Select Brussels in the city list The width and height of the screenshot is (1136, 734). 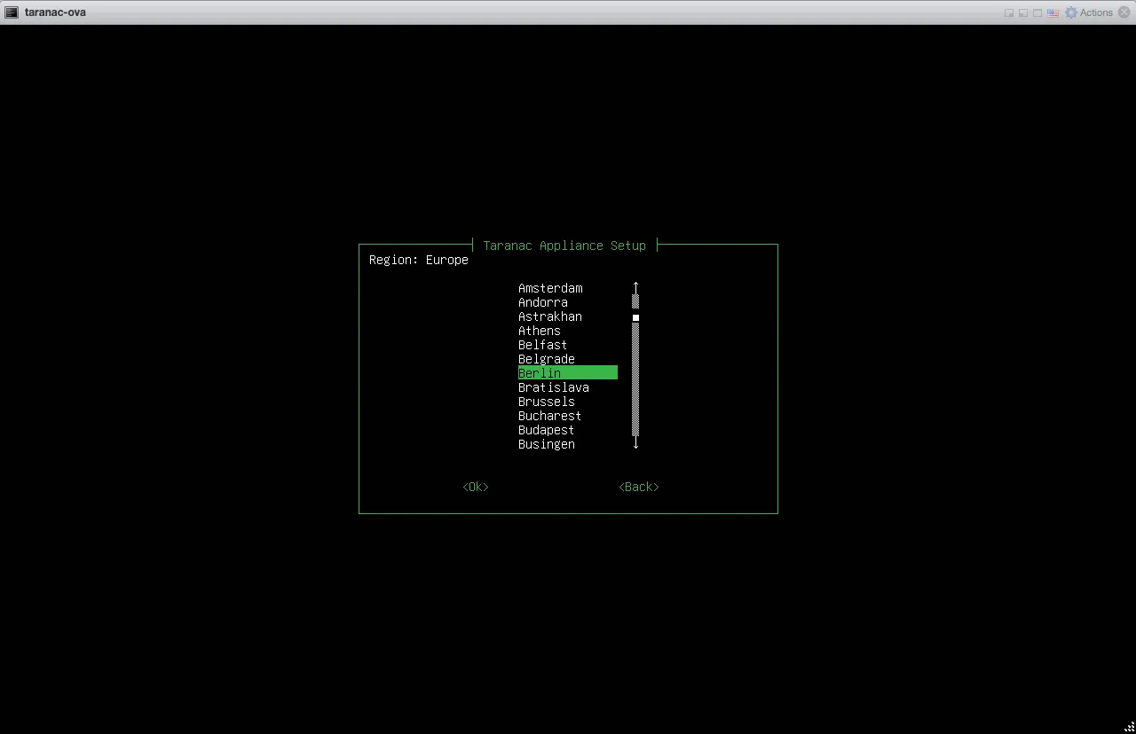[x=547, y=402]
